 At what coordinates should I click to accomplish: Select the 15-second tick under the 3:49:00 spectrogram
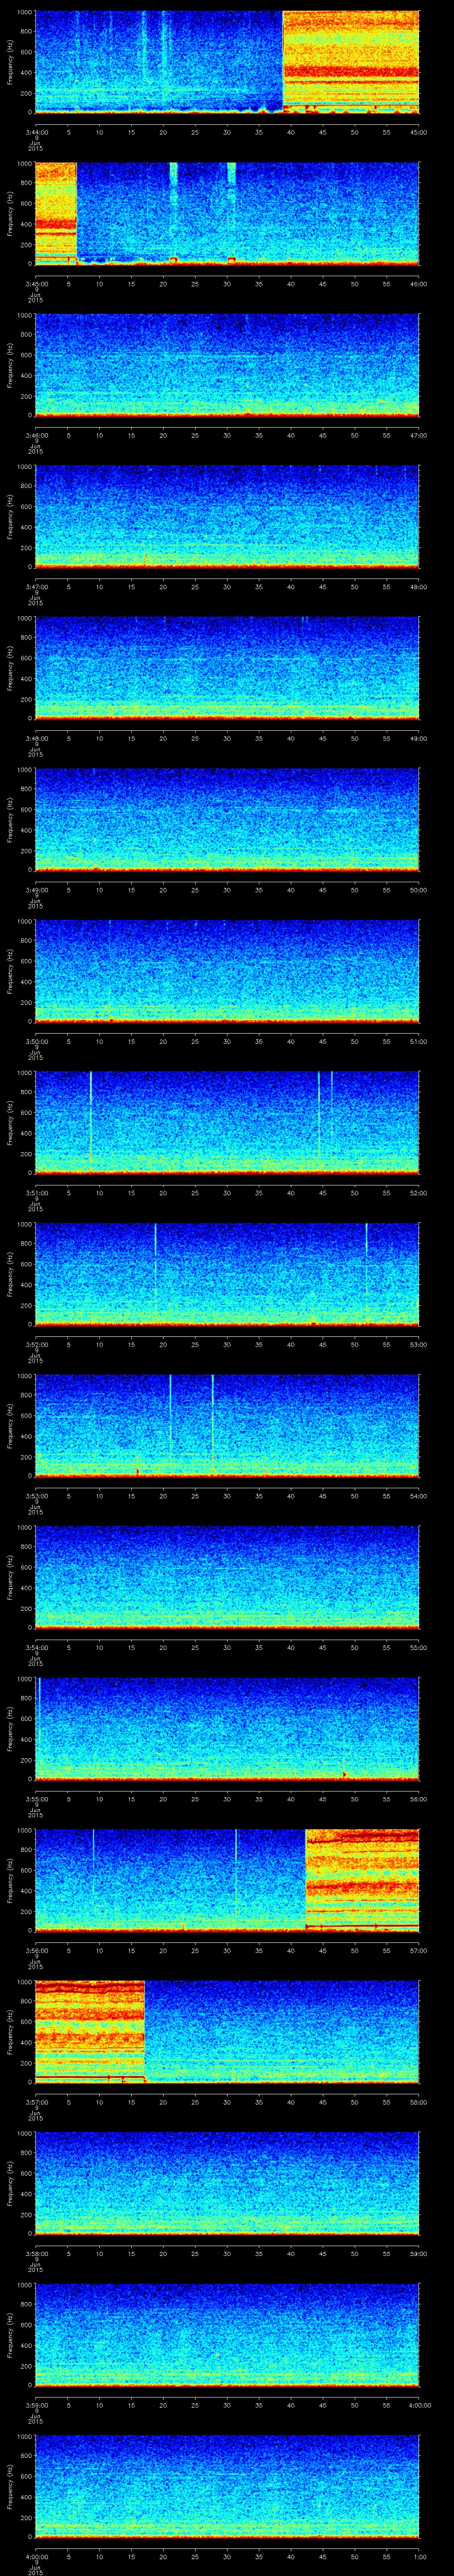(x=132, y=890)
